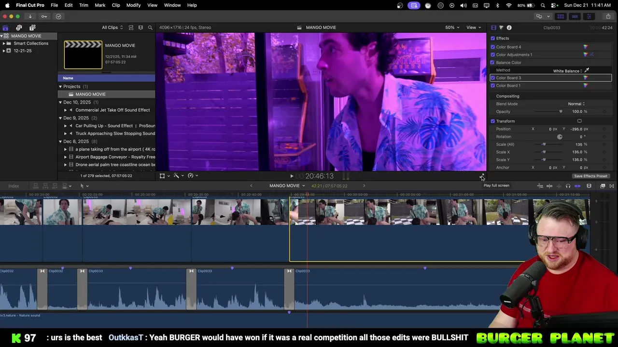Collapse the Projects group

pyautogui.click(x=60, y=86)
